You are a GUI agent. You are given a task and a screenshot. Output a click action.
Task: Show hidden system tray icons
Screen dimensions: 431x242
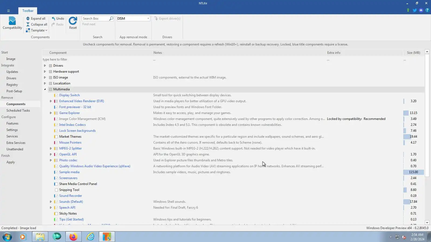click(x=391, y=237)
